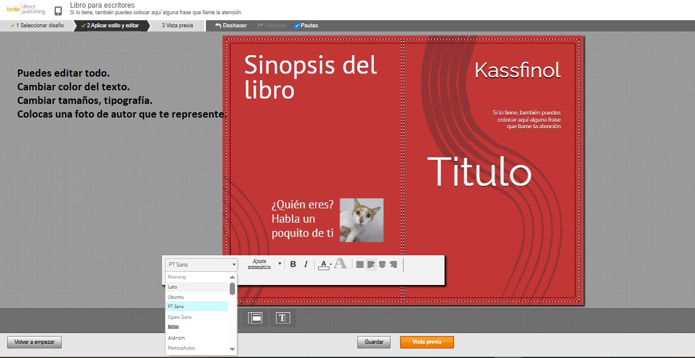This screenshot has width=695, height=358.
Task: Toggle italic text formatting
Action: coord(306,264)
